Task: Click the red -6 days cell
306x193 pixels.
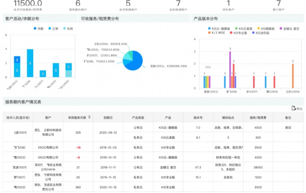Action: point(78,157)
